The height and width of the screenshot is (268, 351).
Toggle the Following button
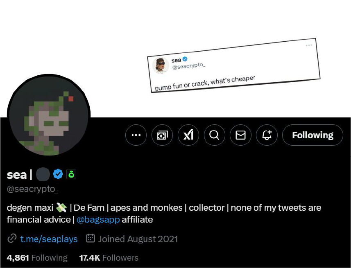pos(313,135)
